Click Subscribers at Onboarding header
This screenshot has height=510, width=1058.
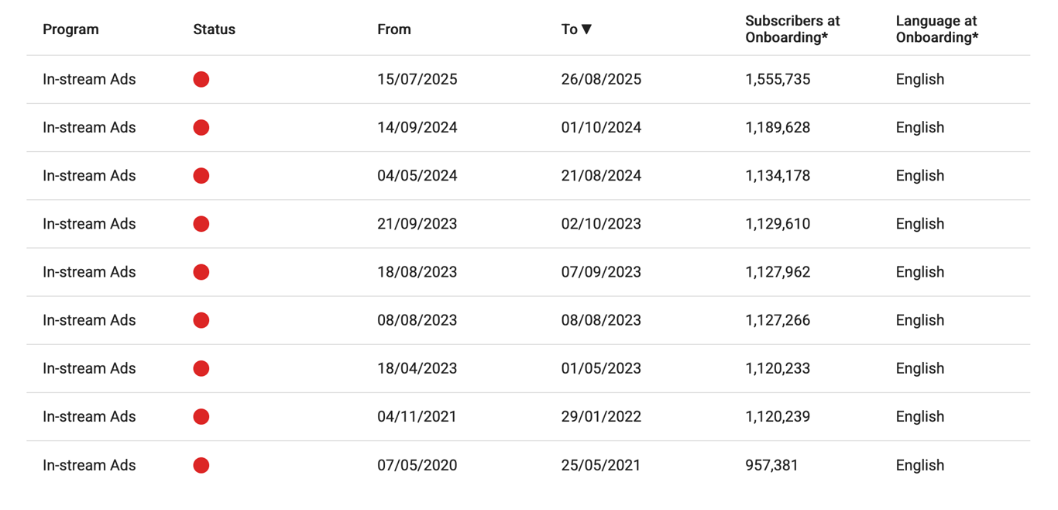(x=792, y=29)
